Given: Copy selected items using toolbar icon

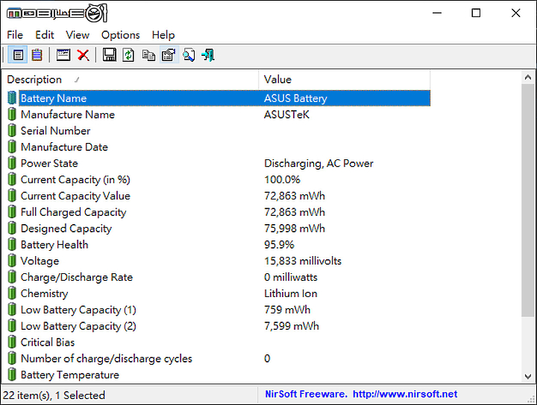Looking at the screenshot, I should pos(148,55).
